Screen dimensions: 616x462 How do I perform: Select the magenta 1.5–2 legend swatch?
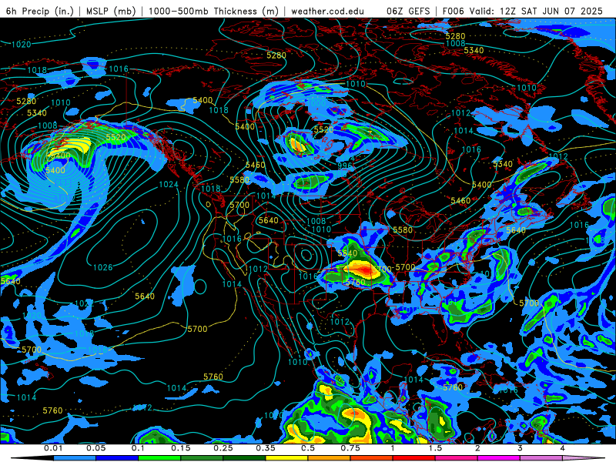point(457,458)
